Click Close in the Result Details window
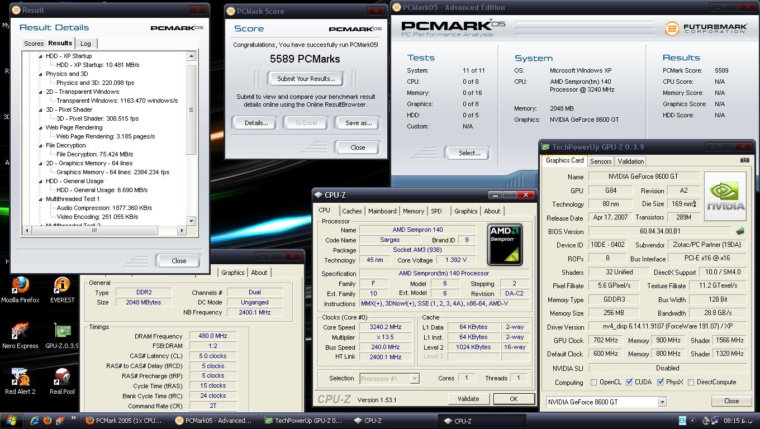The image size is (760, 429). tap(179, 261)
